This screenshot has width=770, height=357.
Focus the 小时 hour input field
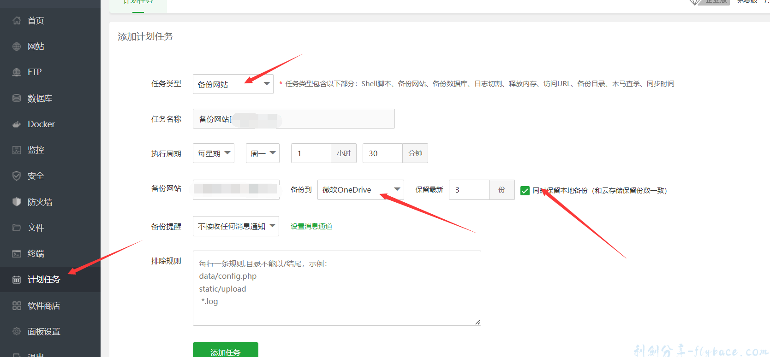tap(311, 153)
